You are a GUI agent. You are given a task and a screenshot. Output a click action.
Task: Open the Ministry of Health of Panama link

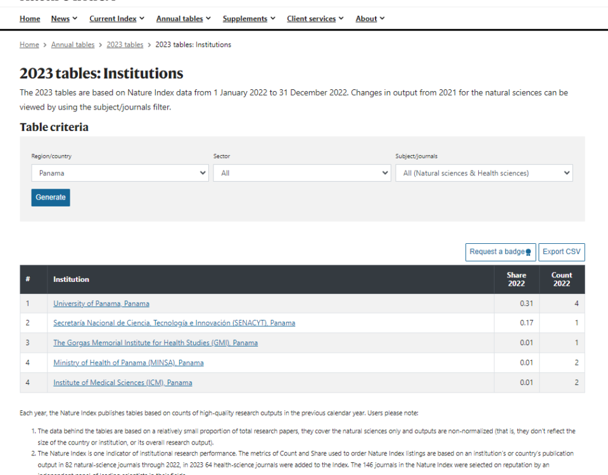pos(129,363)
